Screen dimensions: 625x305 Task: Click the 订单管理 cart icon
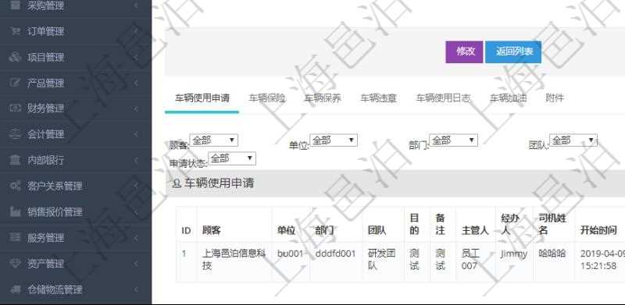tap(15, 31)
